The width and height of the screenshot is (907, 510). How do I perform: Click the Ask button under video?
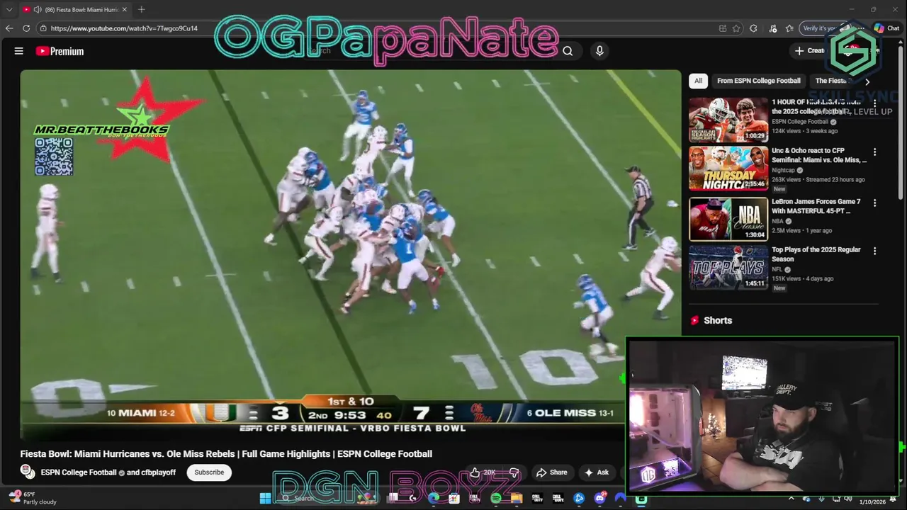[x=597, y=472]
